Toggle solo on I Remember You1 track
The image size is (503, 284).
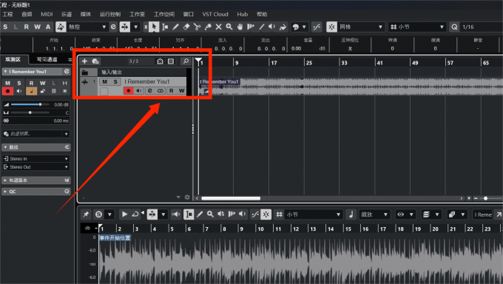(115, 81)
